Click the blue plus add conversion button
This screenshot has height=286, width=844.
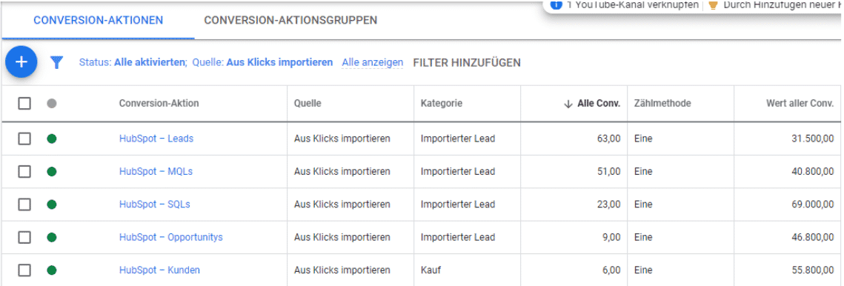(21, 62)
